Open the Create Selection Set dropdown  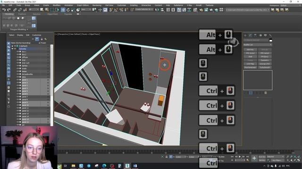click(144, 9)
